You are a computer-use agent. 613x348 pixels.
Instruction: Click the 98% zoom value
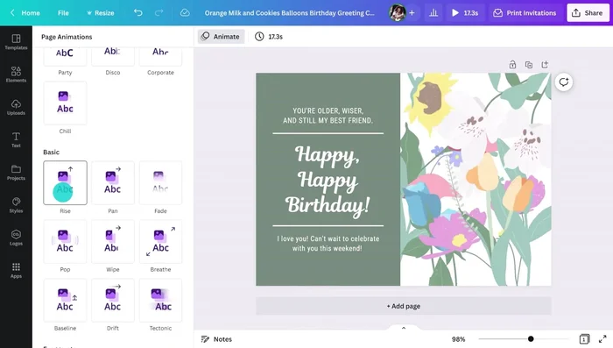458,339
